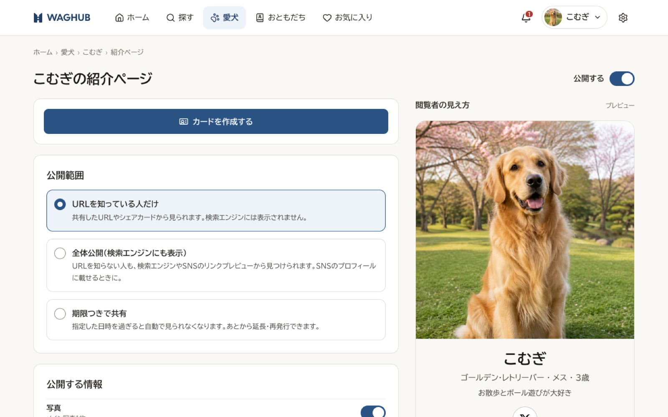Viewport: 668px width, 417px height.
Task: Select the 愛犬 navigation tab
Action: 225,18
